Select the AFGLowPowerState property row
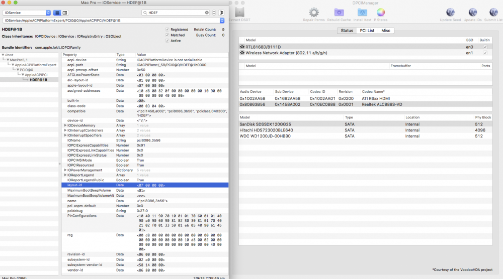Image resolution: width=503 pixels, height=279 pixels. coord(145,75)
